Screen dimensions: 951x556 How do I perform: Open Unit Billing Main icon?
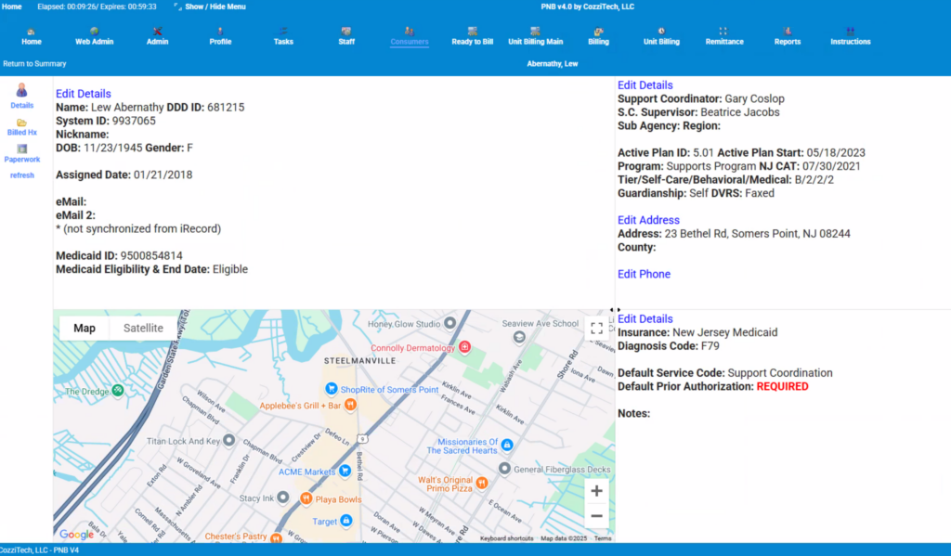click(535, 32)
